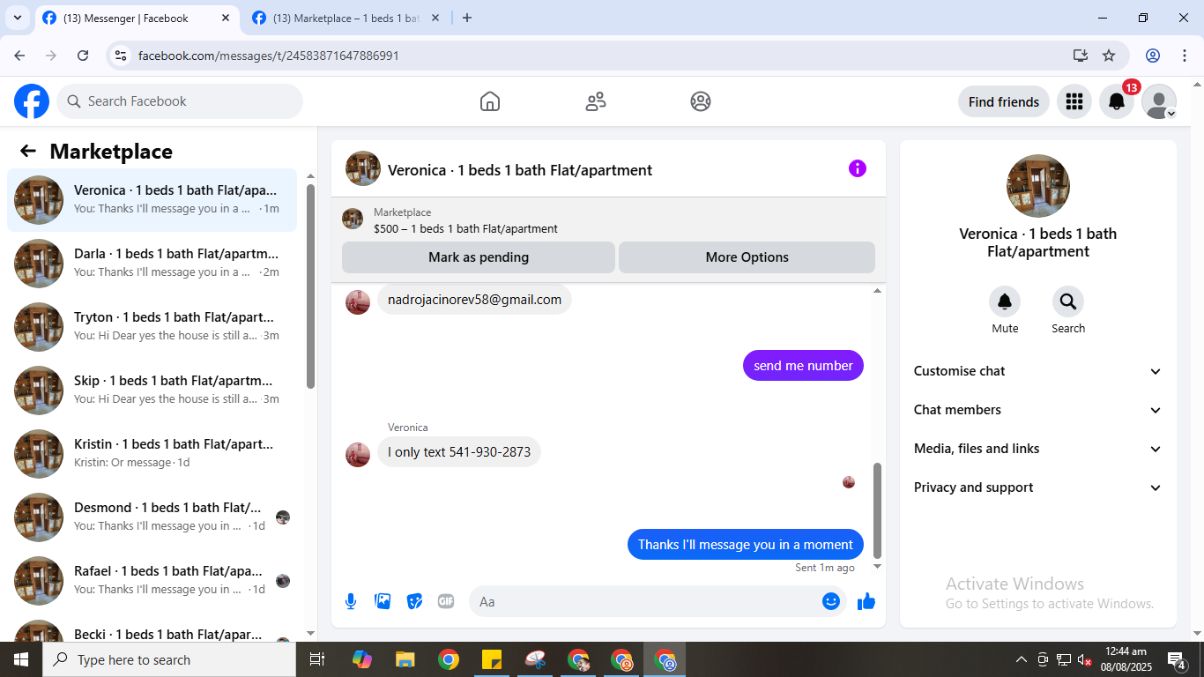1204x677 pixels.
Task: Open the Facebook logo home link
Action: point(32,101)
